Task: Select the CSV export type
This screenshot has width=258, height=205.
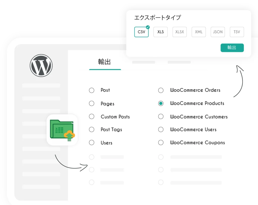Action: [141, 32]
